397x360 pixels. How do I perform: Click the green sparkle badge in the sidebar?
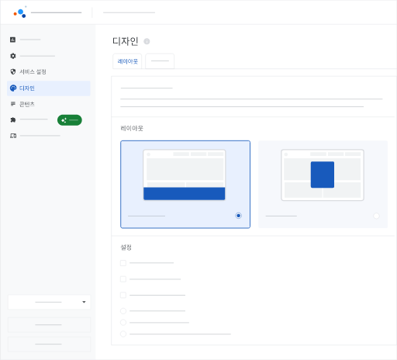pyautogui.click(x=70, y=120)
